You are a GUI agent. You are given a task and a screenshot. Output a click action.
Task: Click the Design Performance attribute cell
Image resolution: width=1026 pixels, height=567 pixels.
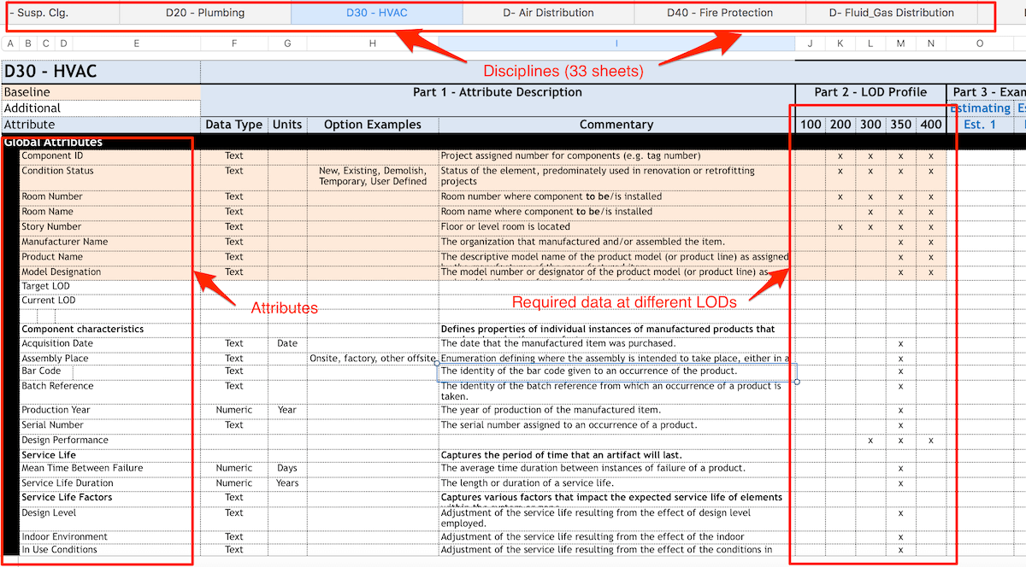110,441
